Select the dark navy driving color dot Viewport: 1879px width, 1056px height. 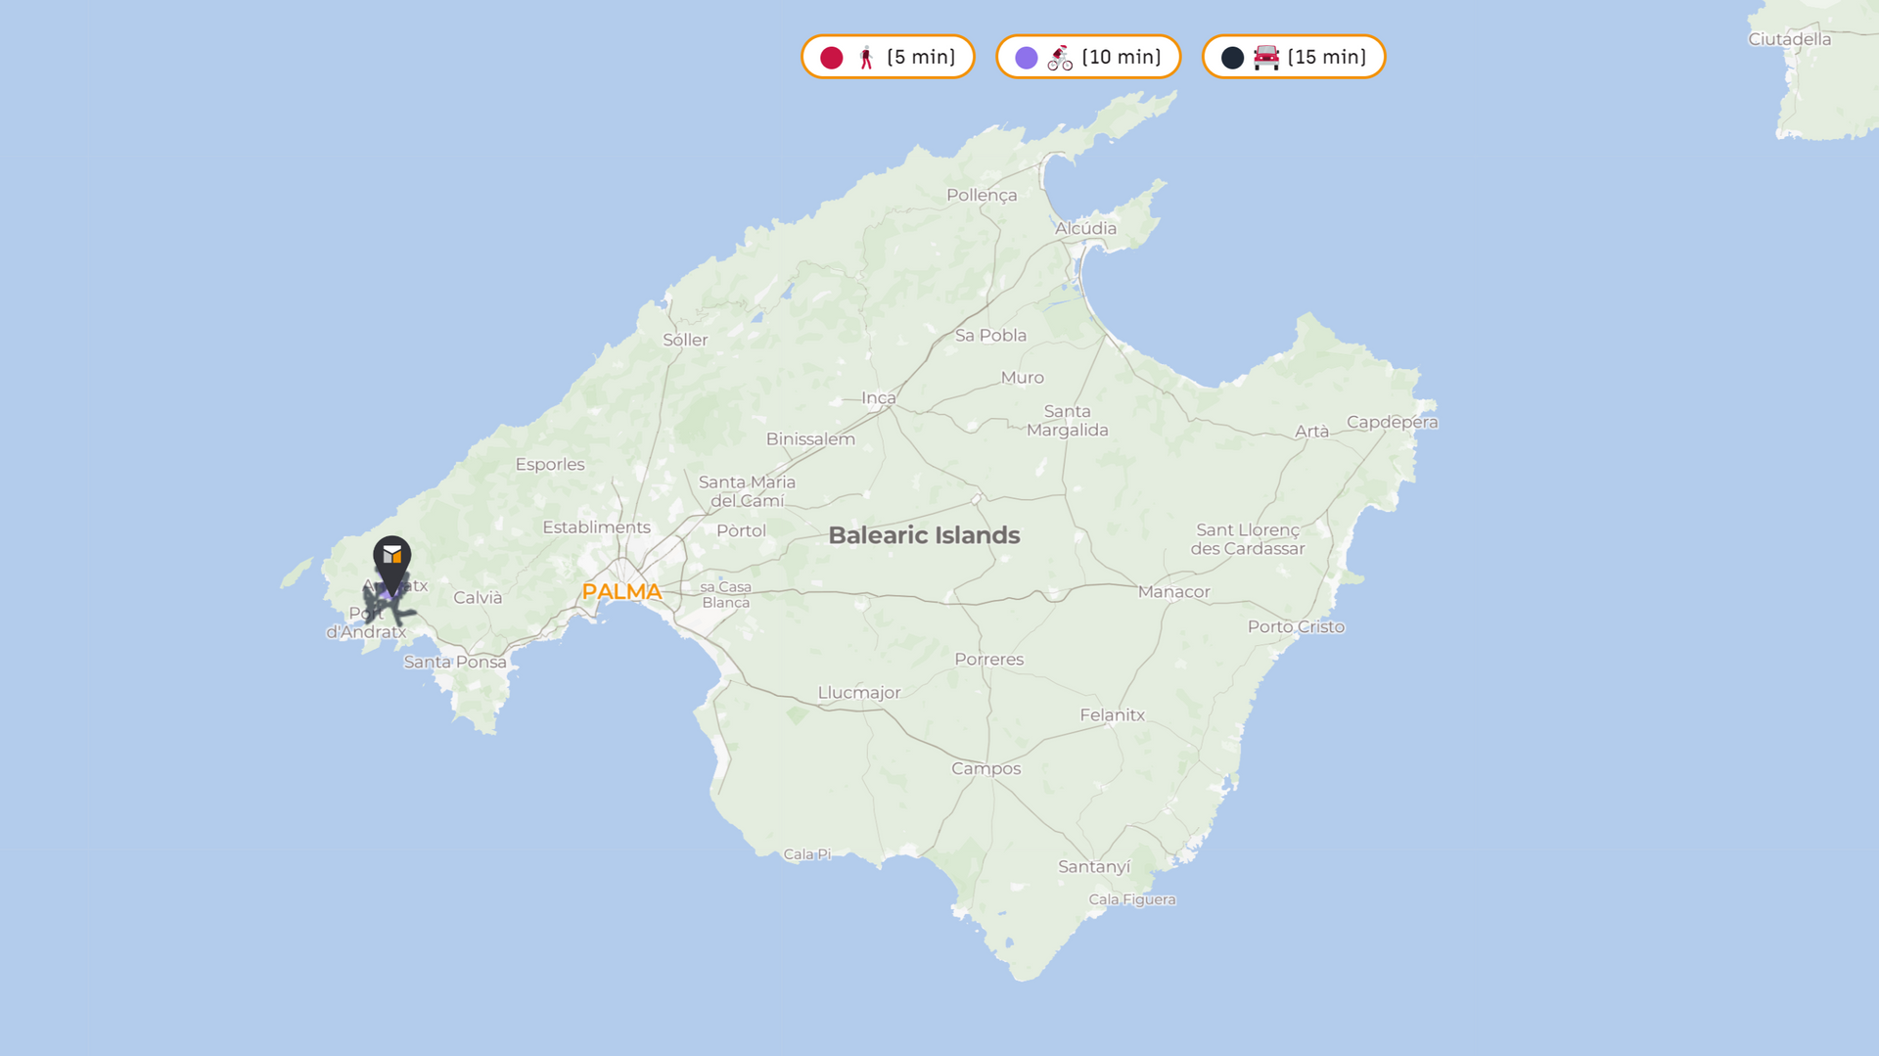tap(1233, 58)
